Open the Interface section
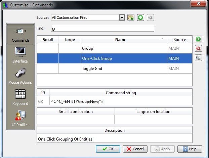This screenshot has width=209, height=158. tap(20, 55)
